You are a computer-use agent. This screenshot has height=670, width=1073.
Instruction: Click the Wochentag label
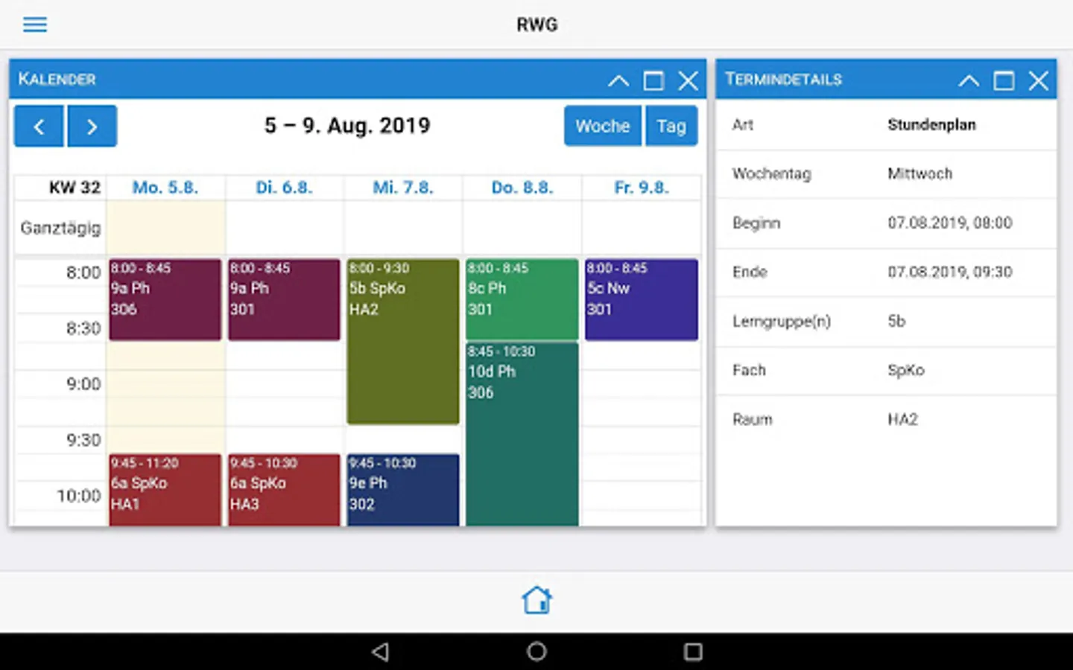771,173
